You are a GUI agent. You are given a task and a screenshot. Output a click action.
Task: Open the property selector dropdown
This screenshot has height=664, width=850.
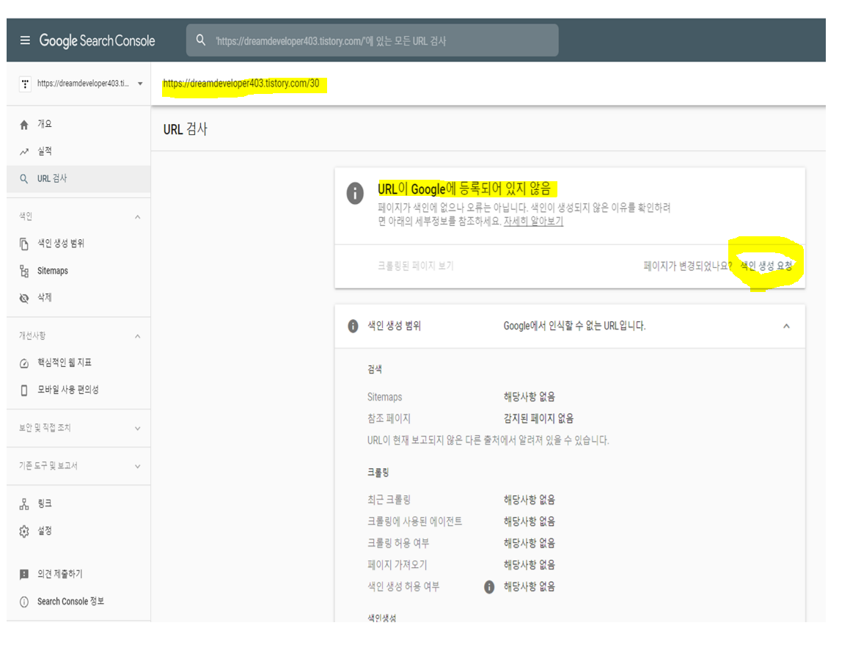click(140, 84)
